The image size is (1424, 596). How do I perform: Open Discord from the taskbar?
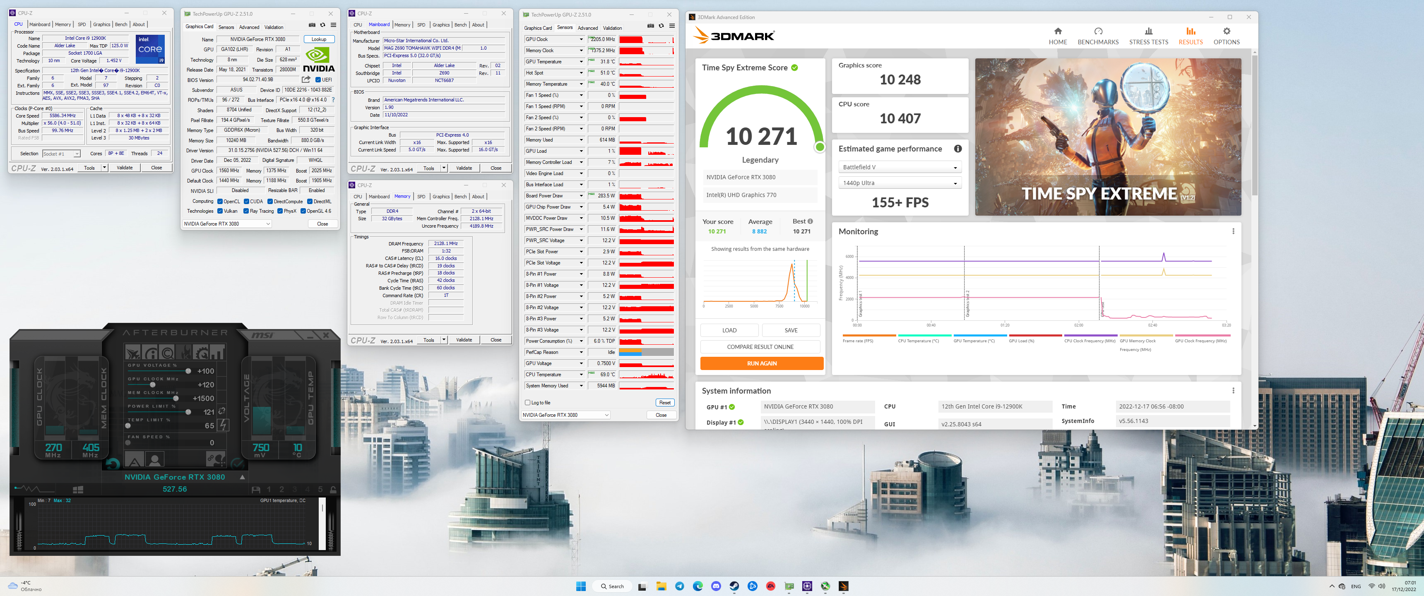[716, 586]
